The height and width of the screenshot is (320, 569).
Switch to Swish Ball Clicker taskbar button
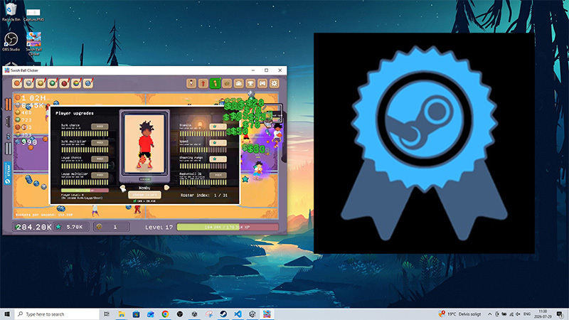[x=267, y=314]
